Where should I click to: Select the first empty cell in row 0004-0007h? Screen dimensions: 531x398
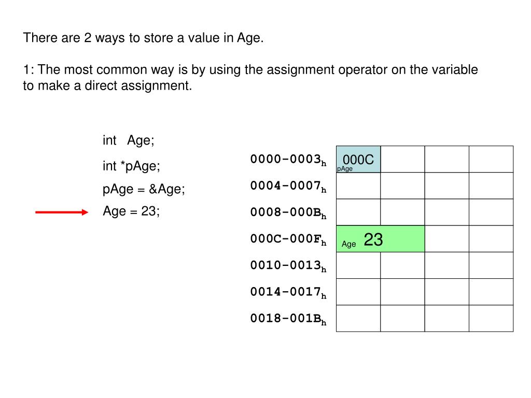(x=358, y=186)
